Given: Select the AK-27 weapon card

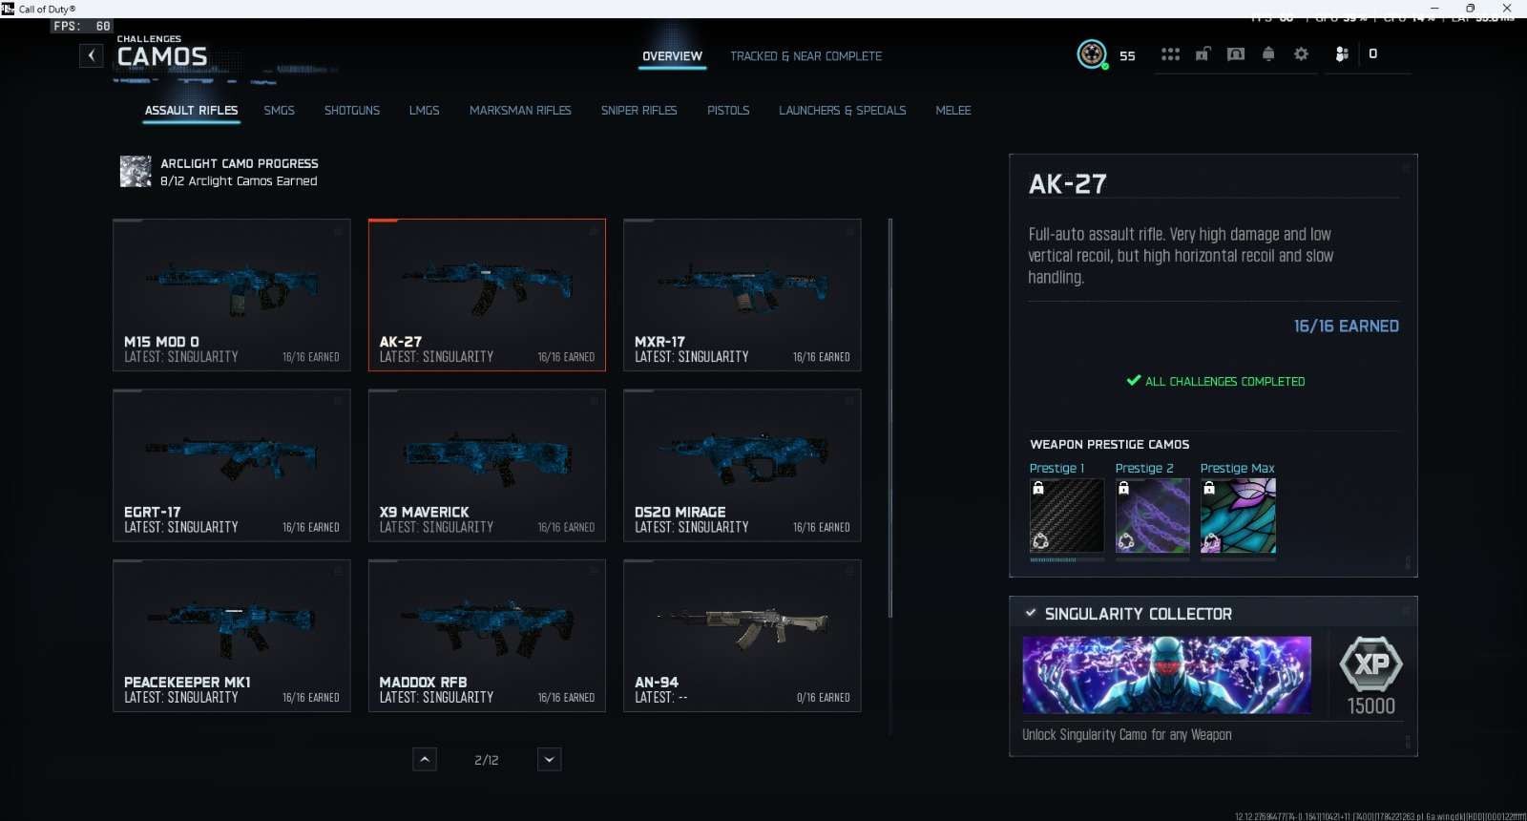Looking at the screenshot, I should [487, 295].
